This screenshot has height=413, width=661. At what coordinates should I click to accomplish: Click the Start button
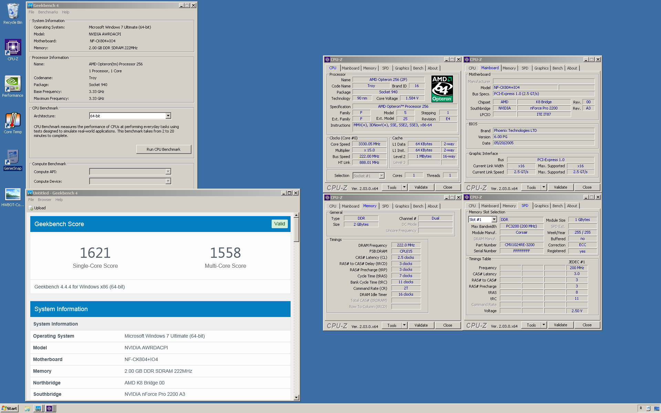pyautogui.click(x=10, y=409)
